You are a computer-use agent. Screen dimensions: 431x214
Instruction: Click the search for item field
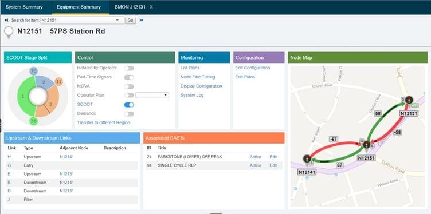click(78, 20)
